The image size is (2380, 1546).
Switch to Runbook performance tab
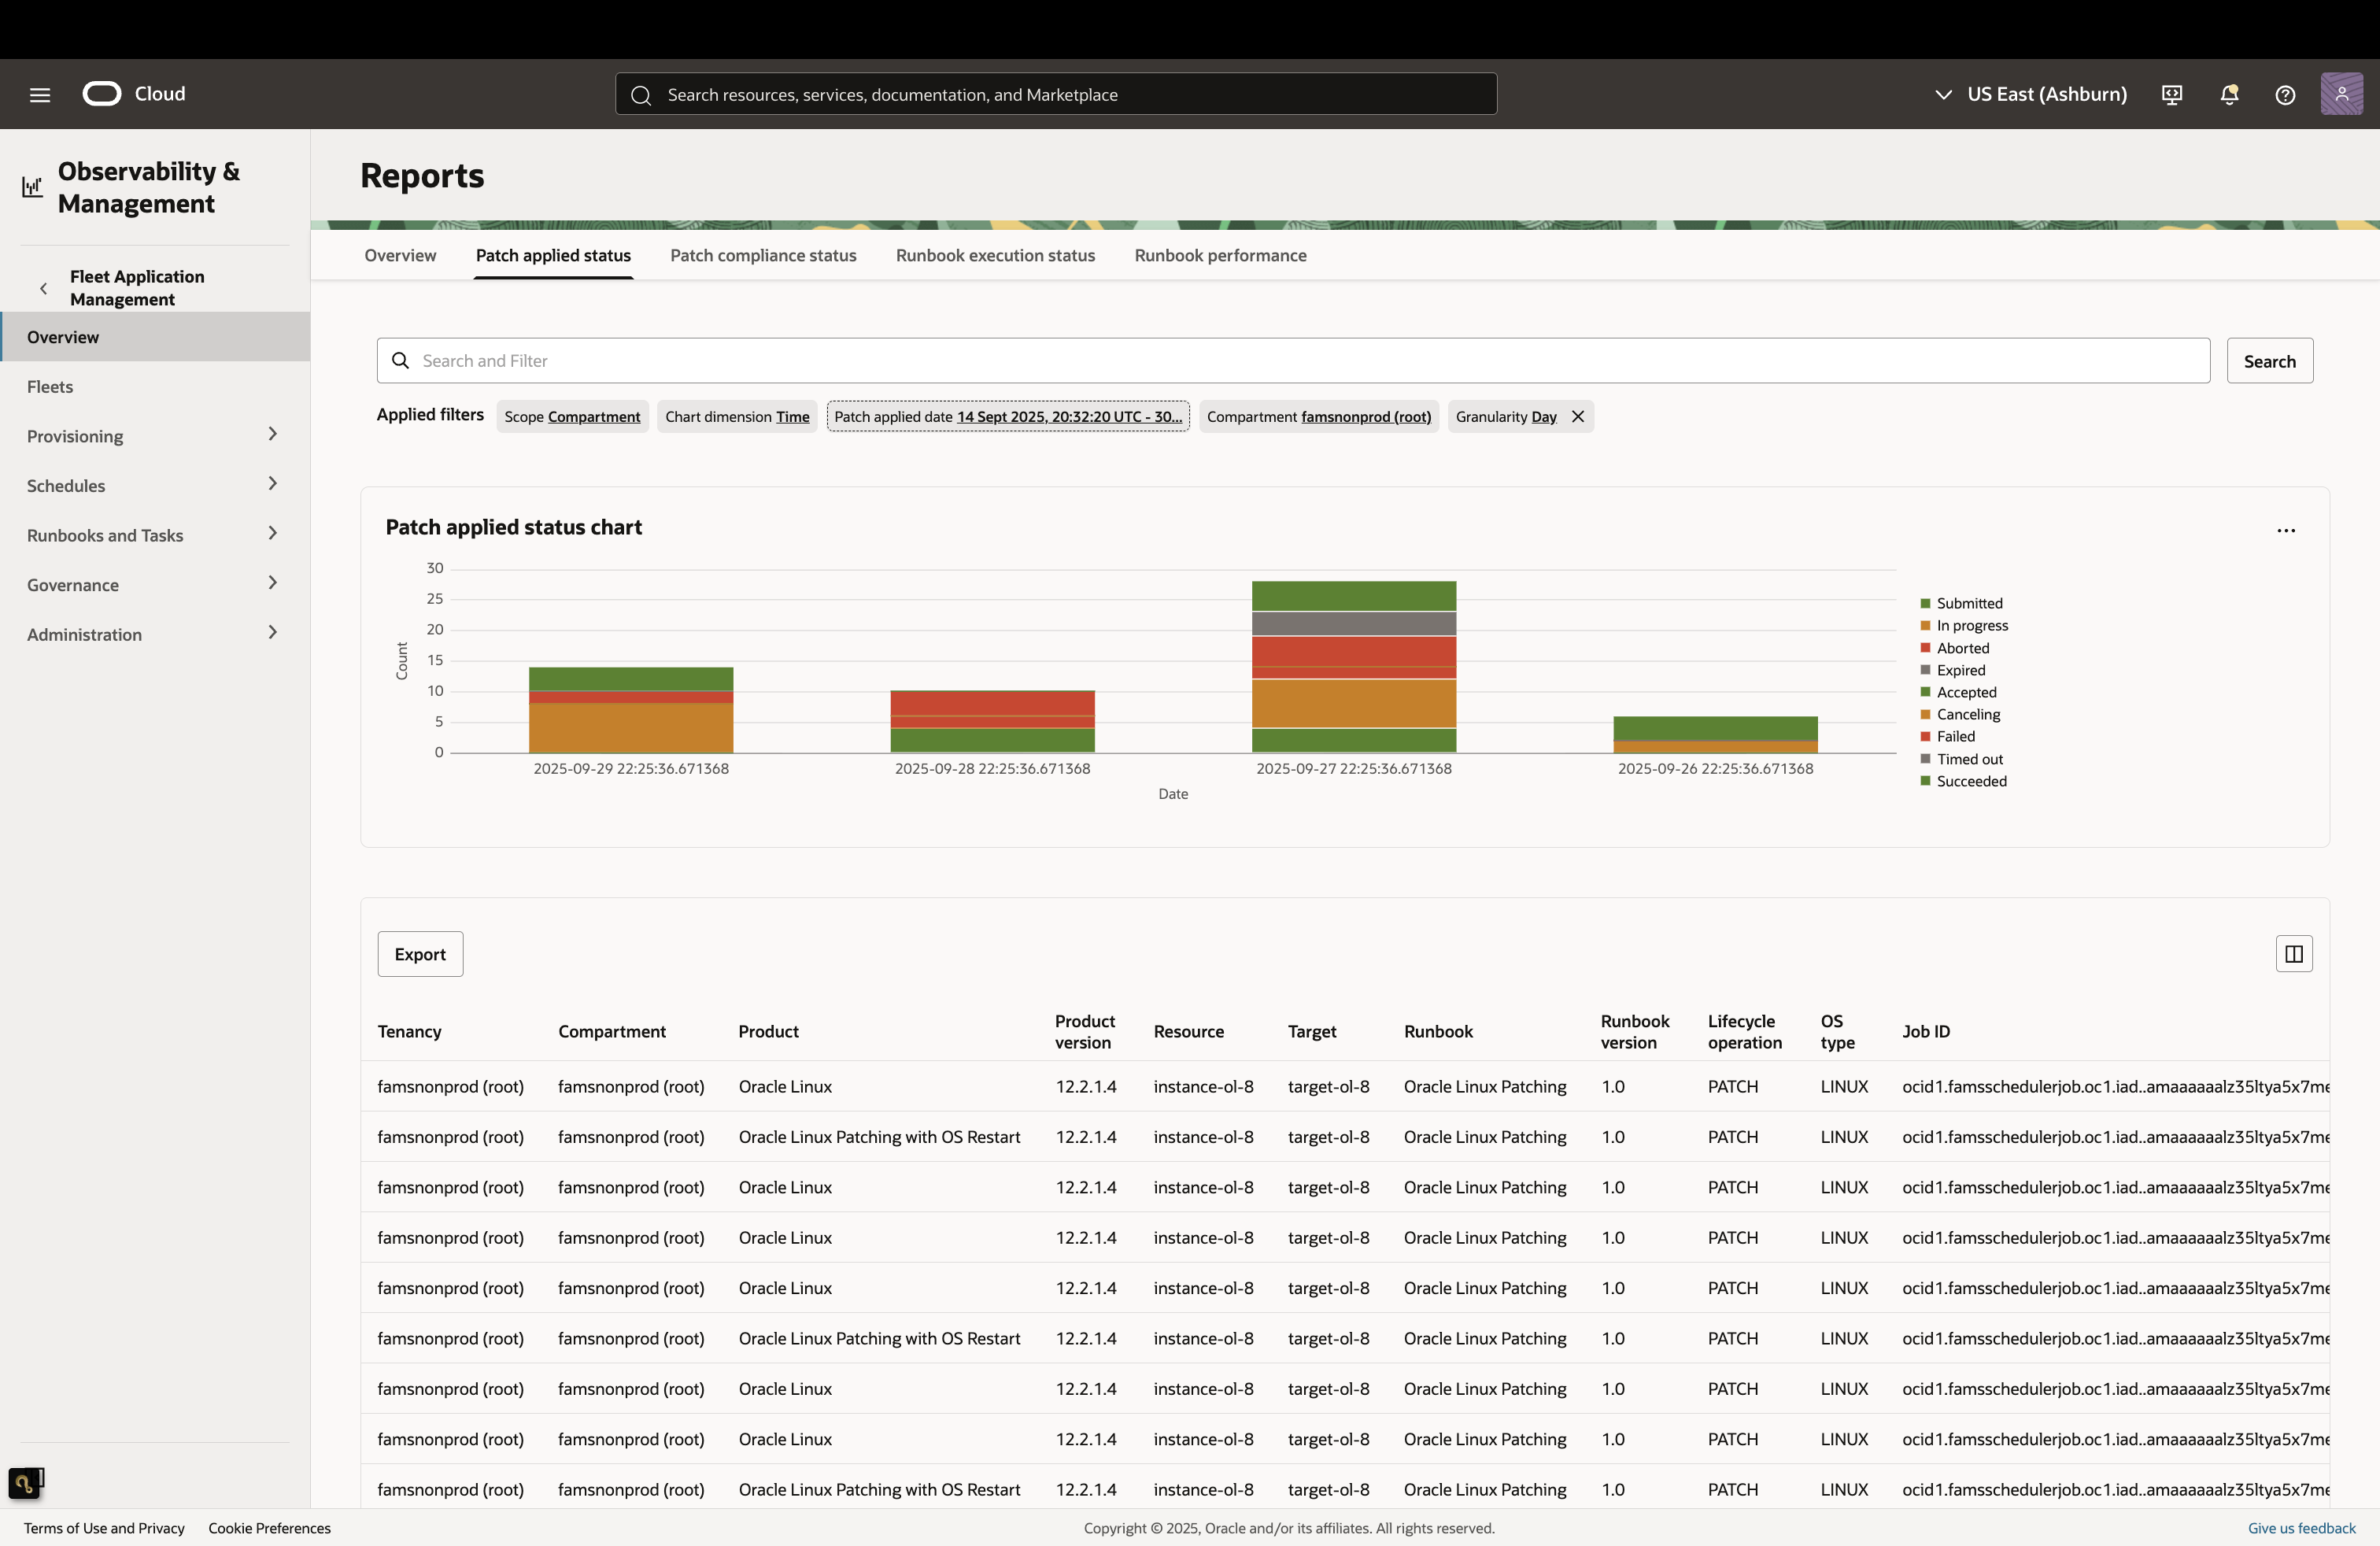click(x=1220, y=255)
